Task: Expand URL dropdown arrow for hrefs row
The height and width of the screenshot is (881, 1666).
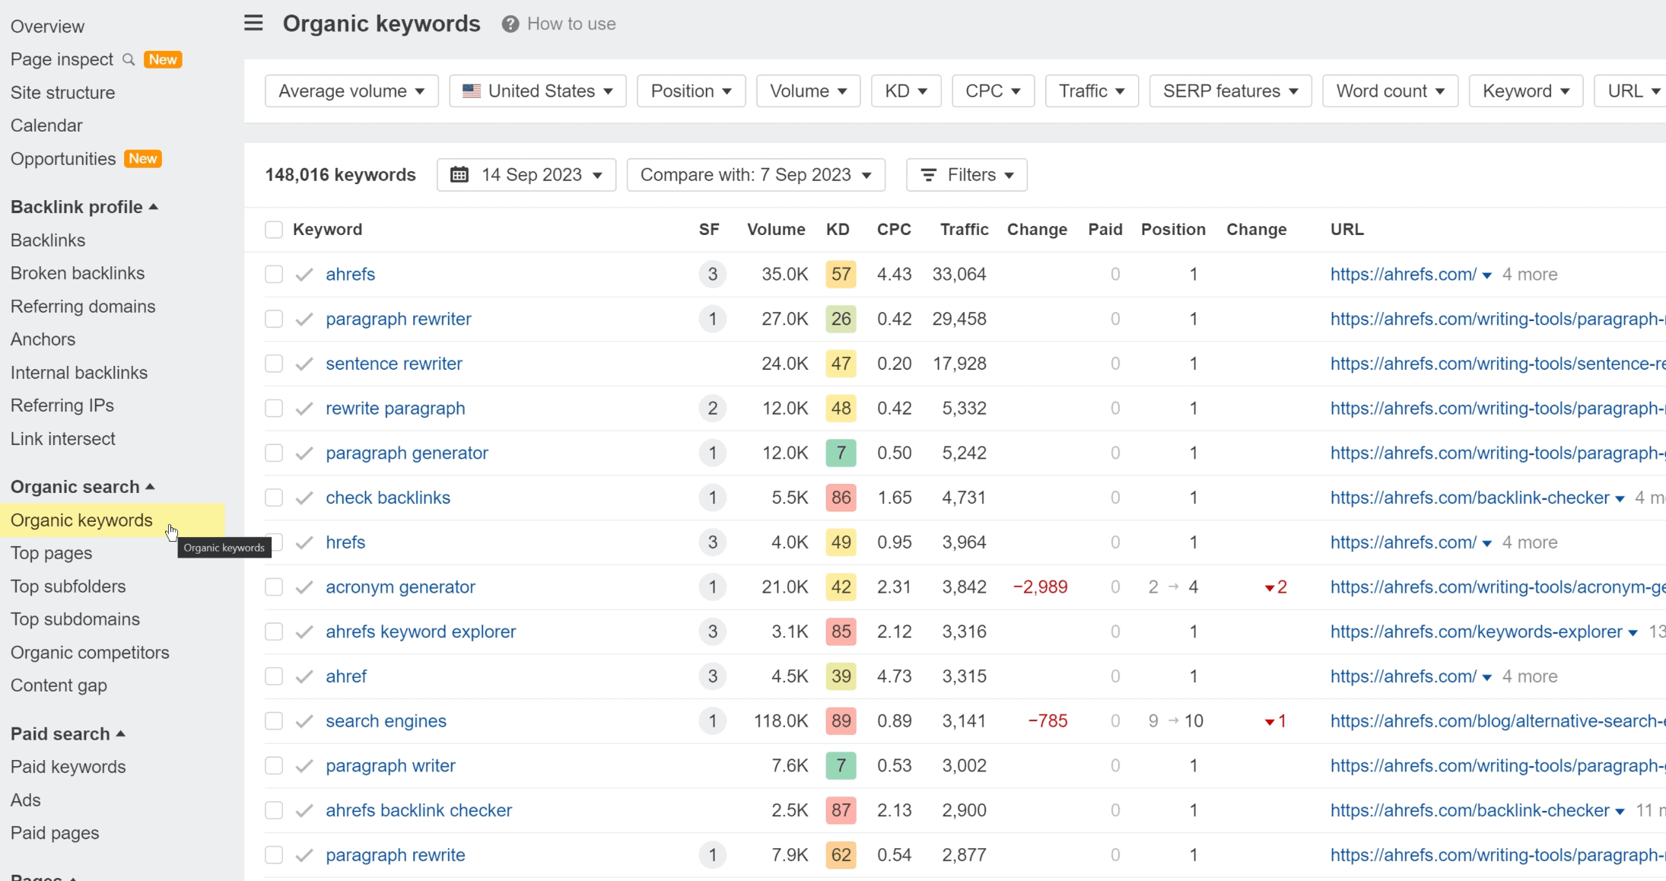Action: click(1486, 543)
